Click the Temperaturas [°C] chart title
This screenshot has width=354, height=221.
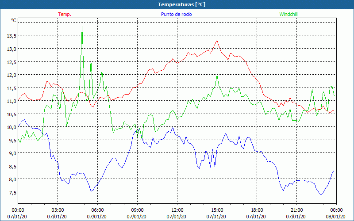coord(181,4)
